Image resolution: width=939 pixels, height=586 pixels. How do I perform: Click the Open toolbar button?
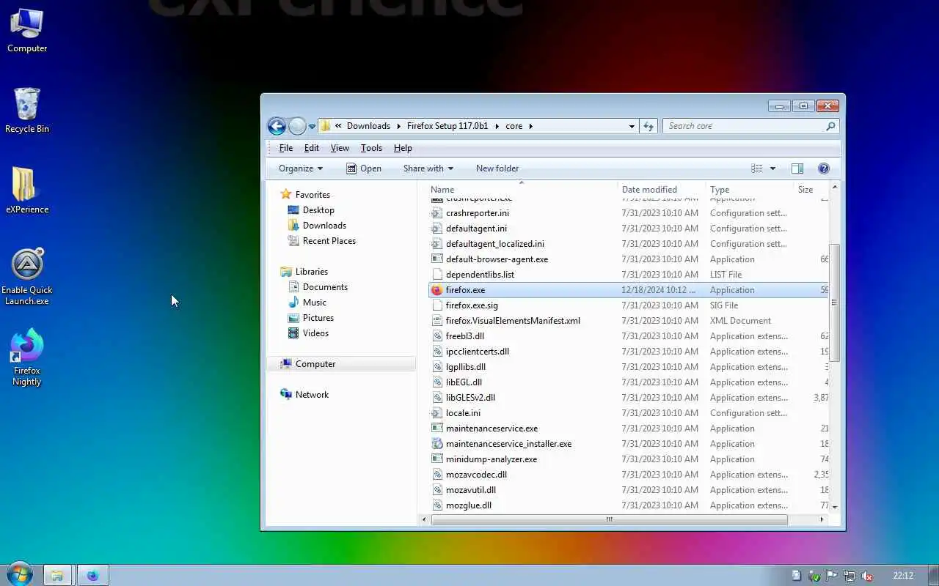tap(364, 168)
